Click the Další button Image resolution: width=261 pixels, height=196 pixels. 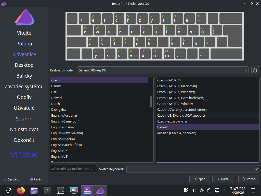point(223,179)
